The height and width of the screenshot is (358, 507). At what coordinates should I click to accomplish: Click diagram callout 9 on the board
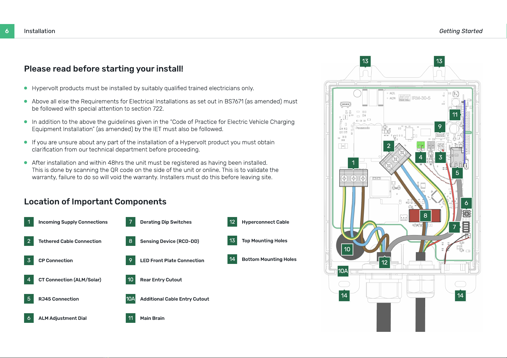(440, 127)
